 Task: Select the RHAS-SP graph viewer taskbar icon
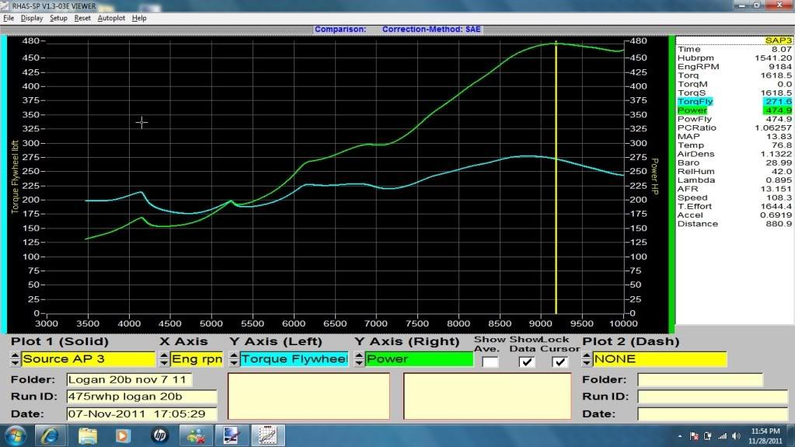[x=267, y=436]
